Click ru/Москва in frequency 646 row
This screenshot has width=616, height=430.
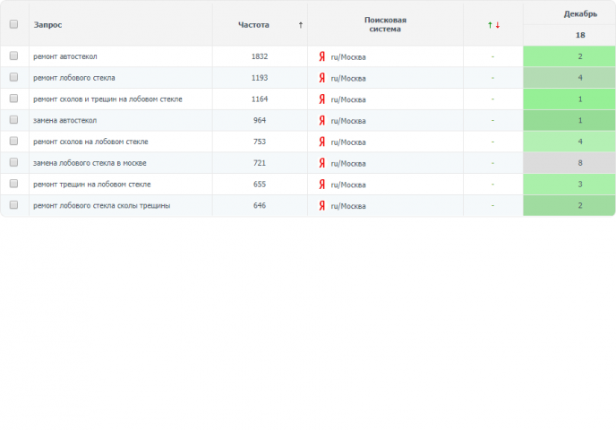348,205
